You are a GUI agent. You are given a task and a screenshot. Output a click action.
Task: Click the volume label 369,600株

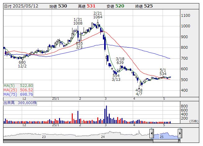pyautogui.click(x=20, y=103)
